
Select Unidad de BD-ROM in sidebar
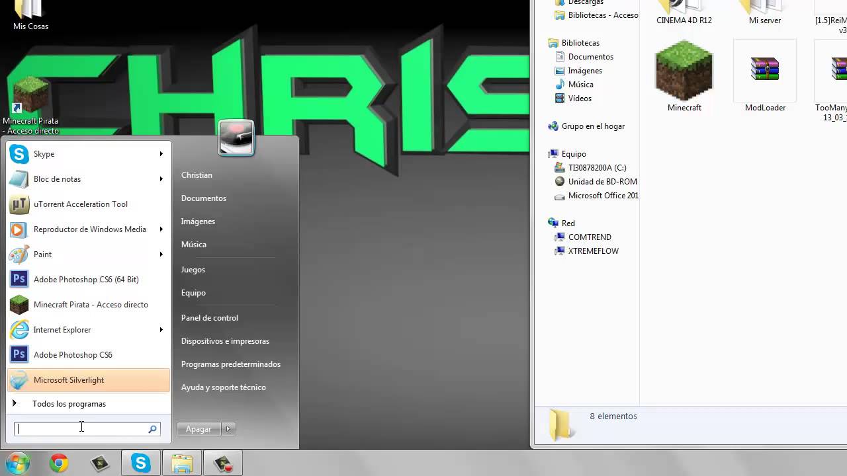point(602,182)
